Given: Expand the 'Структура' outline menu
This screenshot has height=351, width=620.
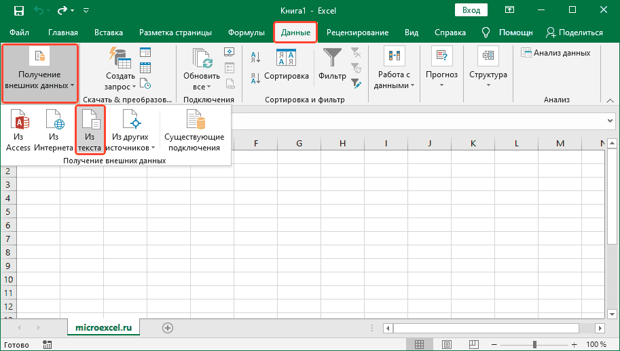Looking at the screenshot, I should click(x=488, y=70).
